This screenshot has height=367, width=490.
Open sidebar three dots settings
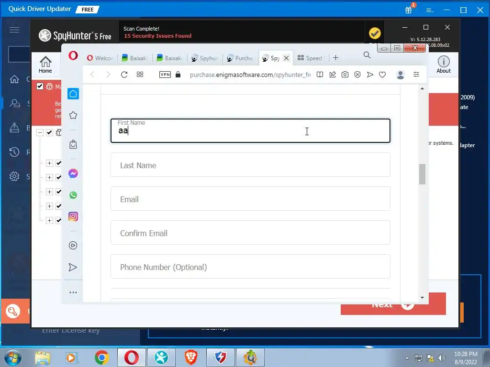coord(73,292)
